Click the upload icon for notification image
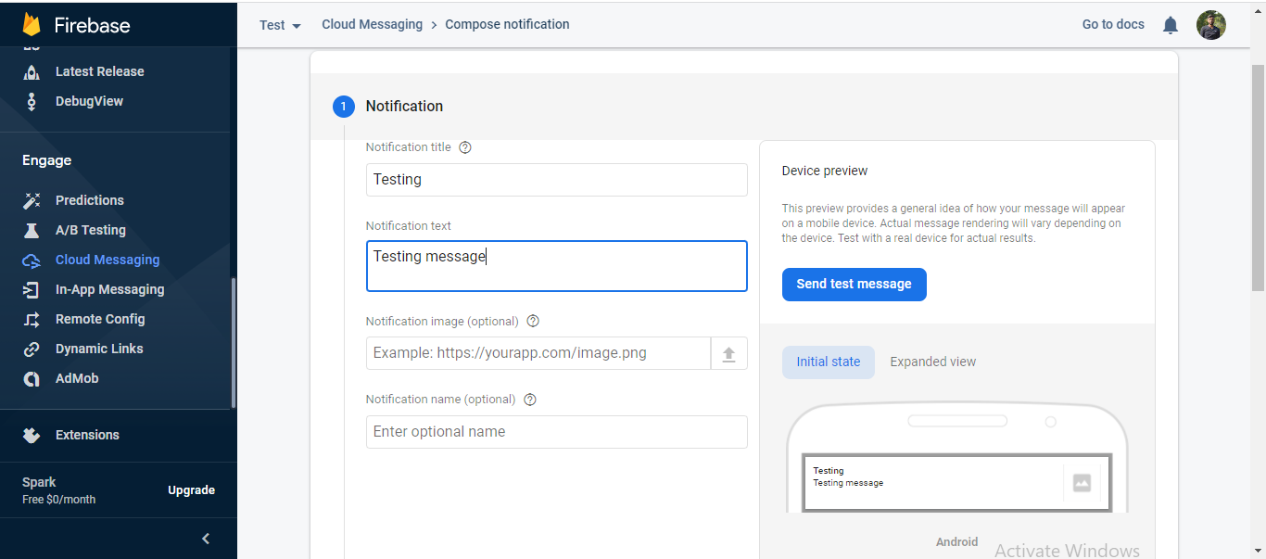 point(729,353)
